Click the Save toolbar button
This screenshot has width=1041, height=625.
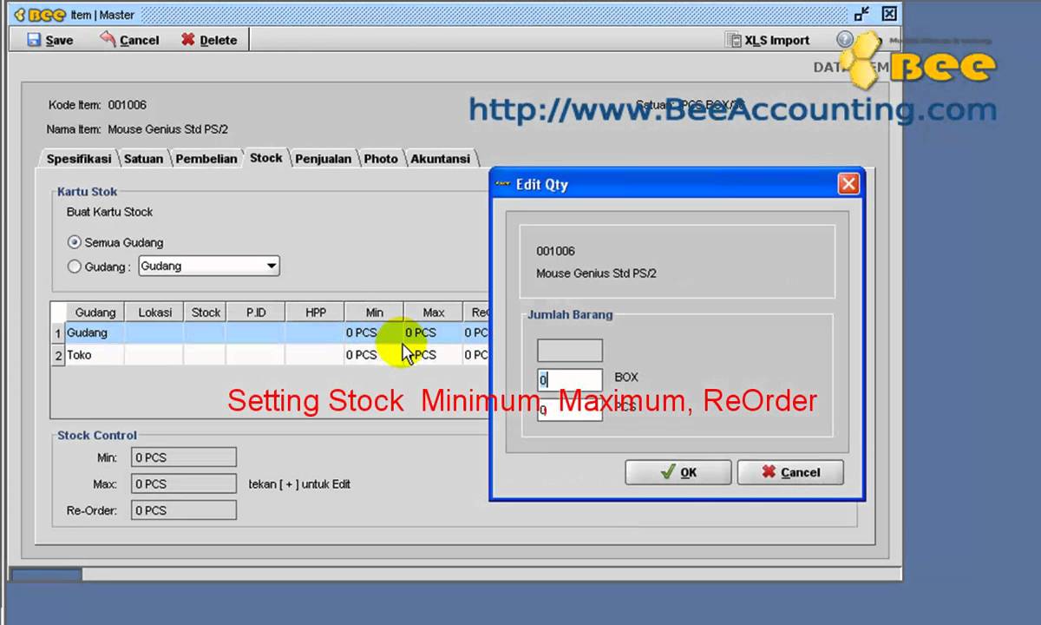click(x=50, y=40)
